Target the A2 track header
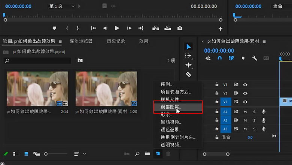Viewport: 292px width, 165px height. 225,120
